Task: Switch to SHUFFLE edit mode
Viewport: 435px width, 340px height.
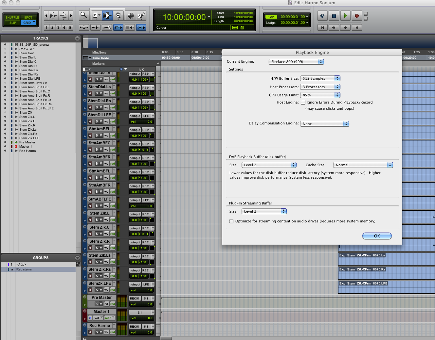Action: pos(12,18)
